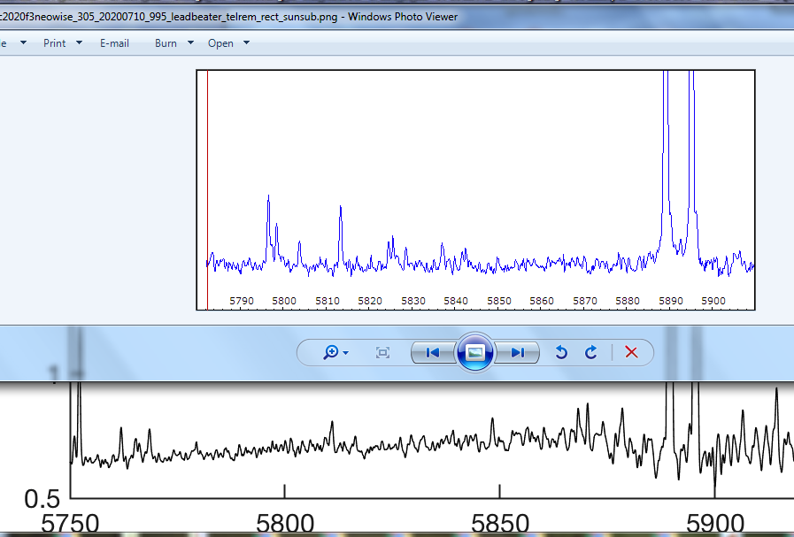Click the 5850 label on blue plot axis
The height and width of the screenshot is (537, 794).
(x=499, y=301)
